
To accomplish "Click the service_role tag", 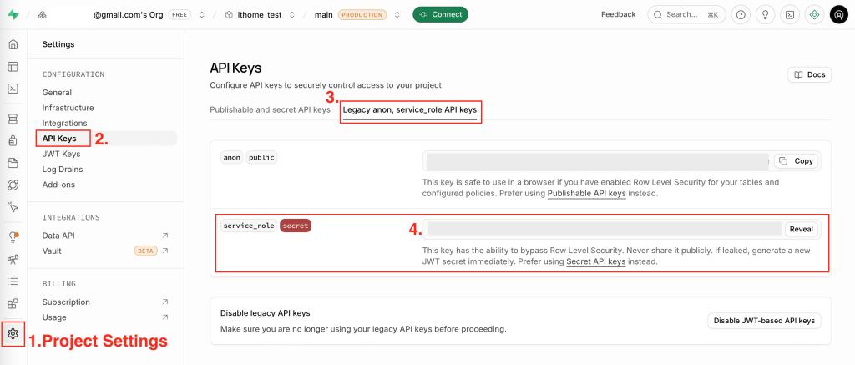I will point(249,226).
